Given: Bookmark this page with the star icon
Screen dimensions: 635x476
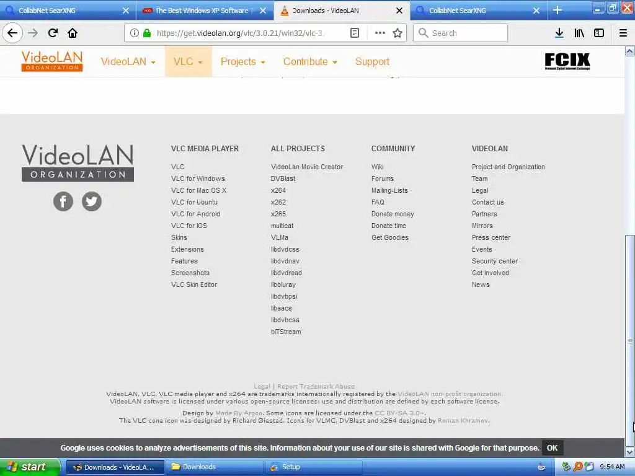Looking at the screenshot, I should pyautogui.click(x=397, y=33).
